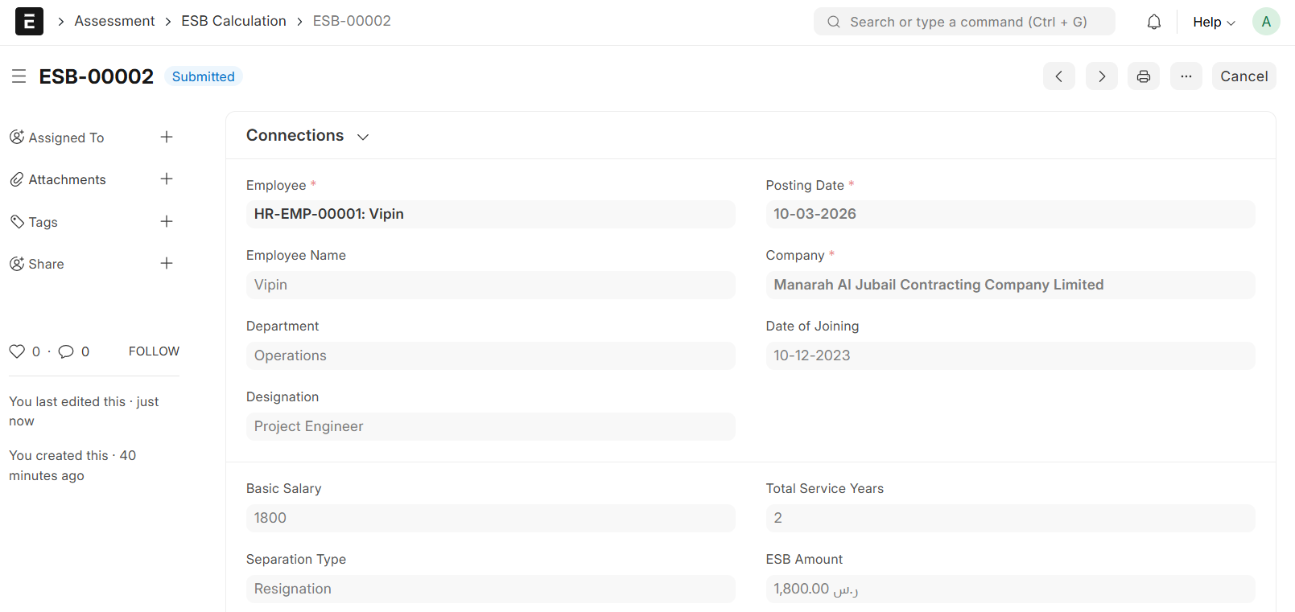
Task: Share document using plus icon
Action: 167,263
